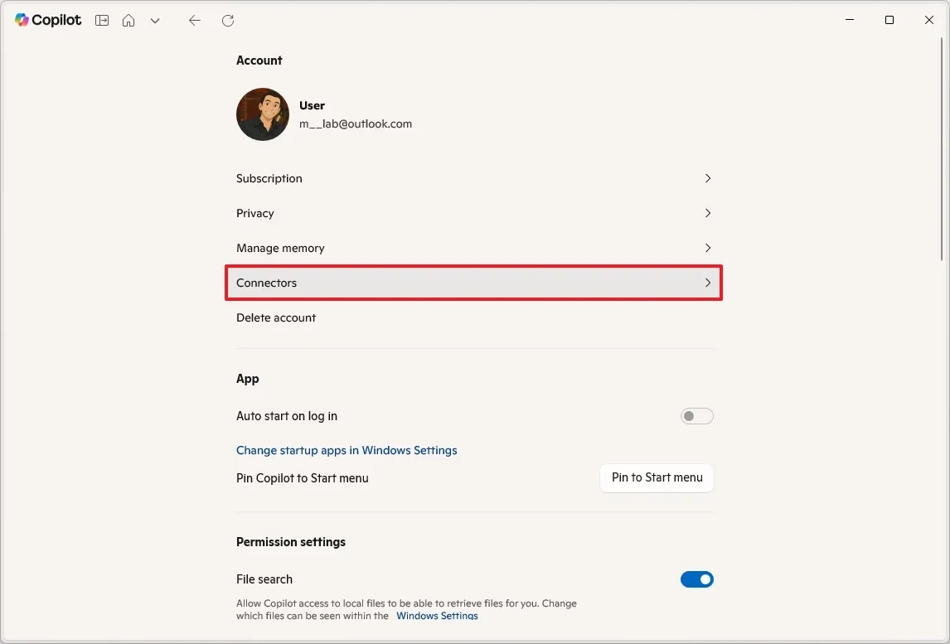Select the Home icon
This screenshot has width=950, height=644.
pyautogui.click(x=128, y=20)
